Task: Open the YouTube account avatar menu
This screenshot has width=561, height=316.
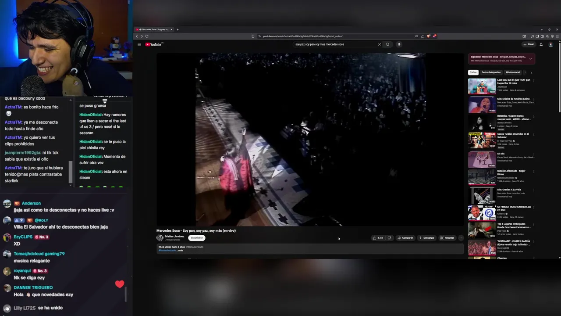Action: 551,44
